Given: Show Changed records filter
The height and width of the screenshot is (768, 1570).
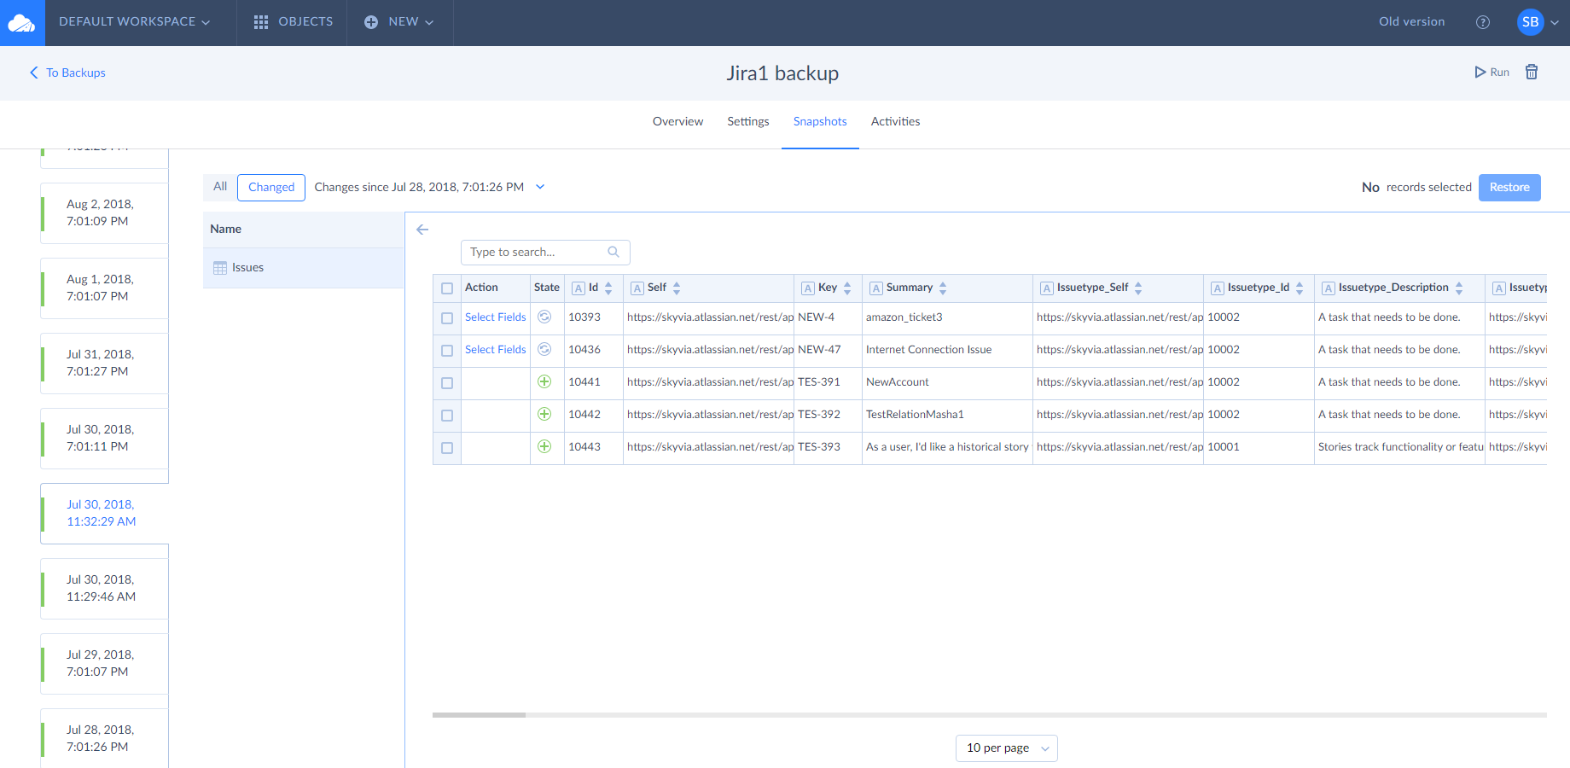Looking at the screenshot, I should pos(271,187).
